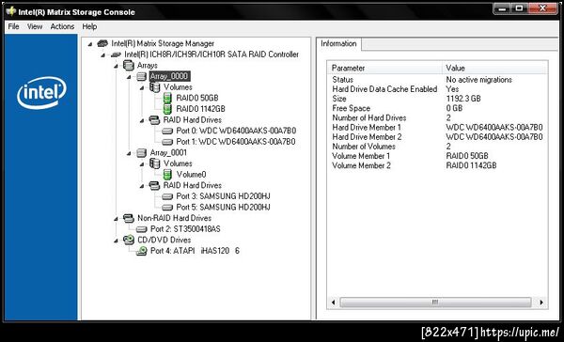This screenshot has height=342, width=564.
Task: Click the CD/DVD Drives icon
Action: (129, 240)
